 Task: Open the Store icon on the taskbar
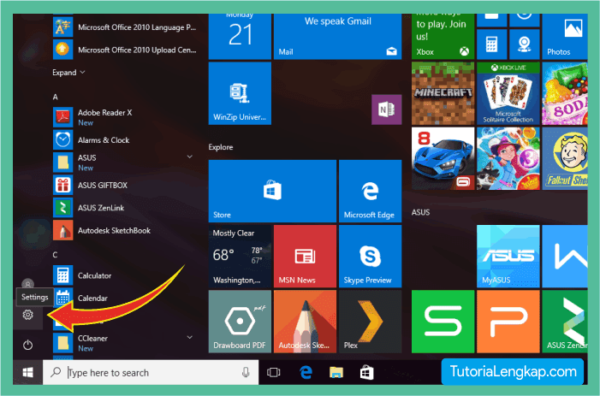point(366,372)
